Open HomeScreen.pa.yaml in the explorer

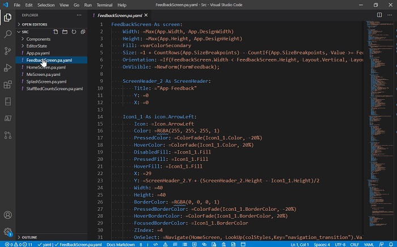pyautogui.click(x=46, y=67)
